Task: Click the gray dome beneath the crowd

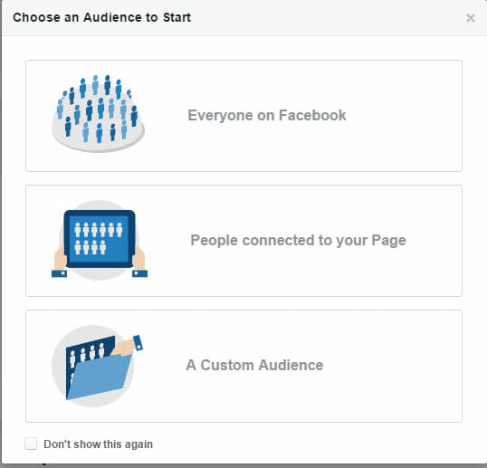Action: point(98,137)
